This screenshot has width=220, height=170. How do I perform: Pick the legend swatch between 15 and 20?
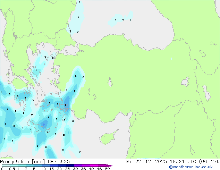(54, 165)
